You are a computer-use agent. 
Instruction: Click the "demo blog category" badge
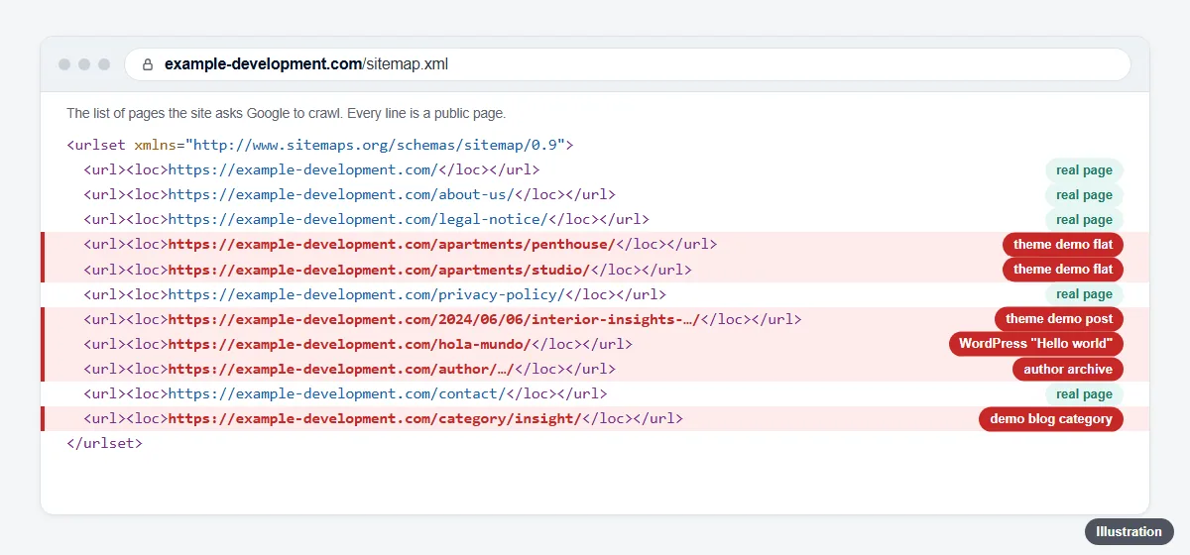(1051, 418)
